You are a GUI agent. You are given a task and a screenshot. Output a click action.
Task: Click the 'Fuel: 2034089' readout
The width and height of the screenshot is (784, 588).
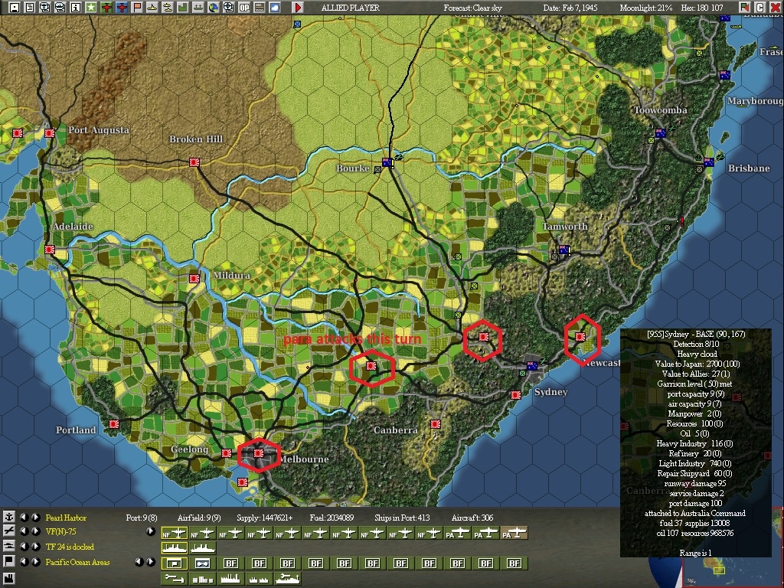click(332, 518)
